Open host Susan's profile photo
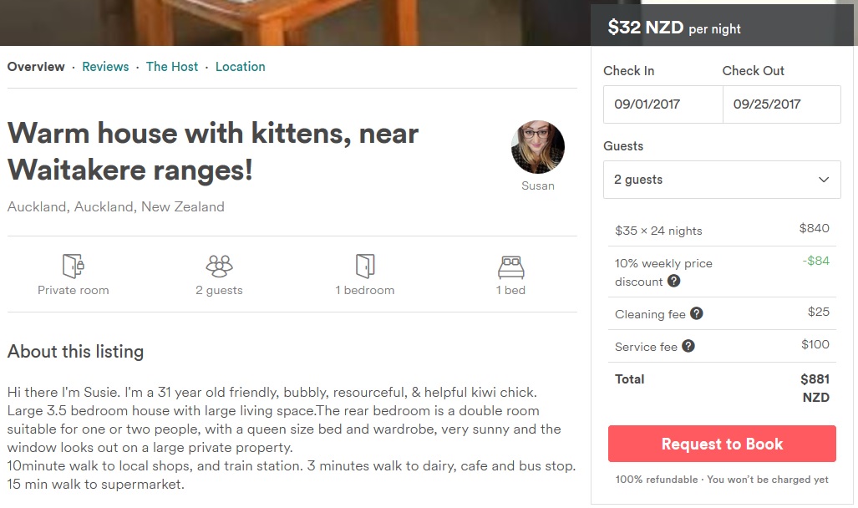This screenshot has width=858, height=508. (x=537, y=147)
